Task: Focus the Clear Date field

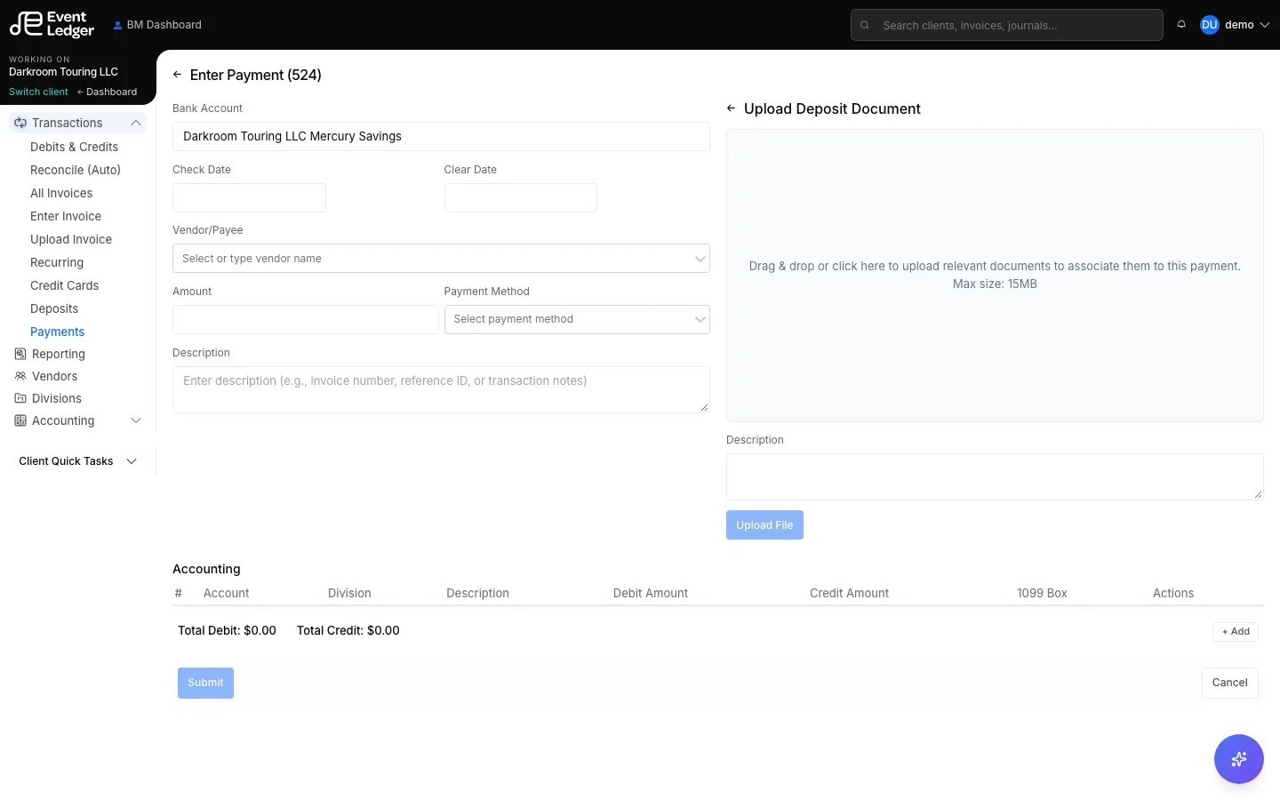Action: (x=521, y=197)
